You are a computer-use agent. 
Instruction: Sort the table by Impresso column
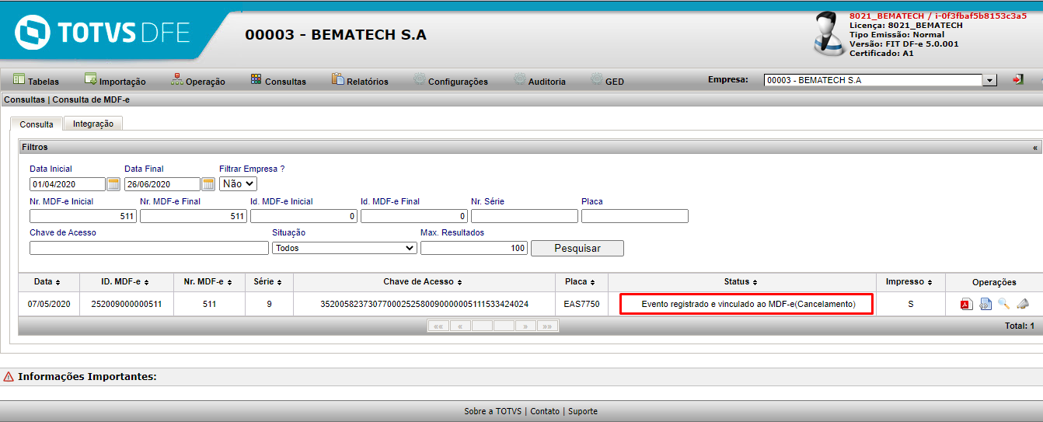[910, 282]
